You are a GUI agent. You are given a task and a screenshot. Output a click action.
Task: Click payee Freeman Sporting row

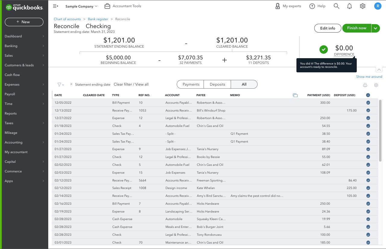click(211, 181)
